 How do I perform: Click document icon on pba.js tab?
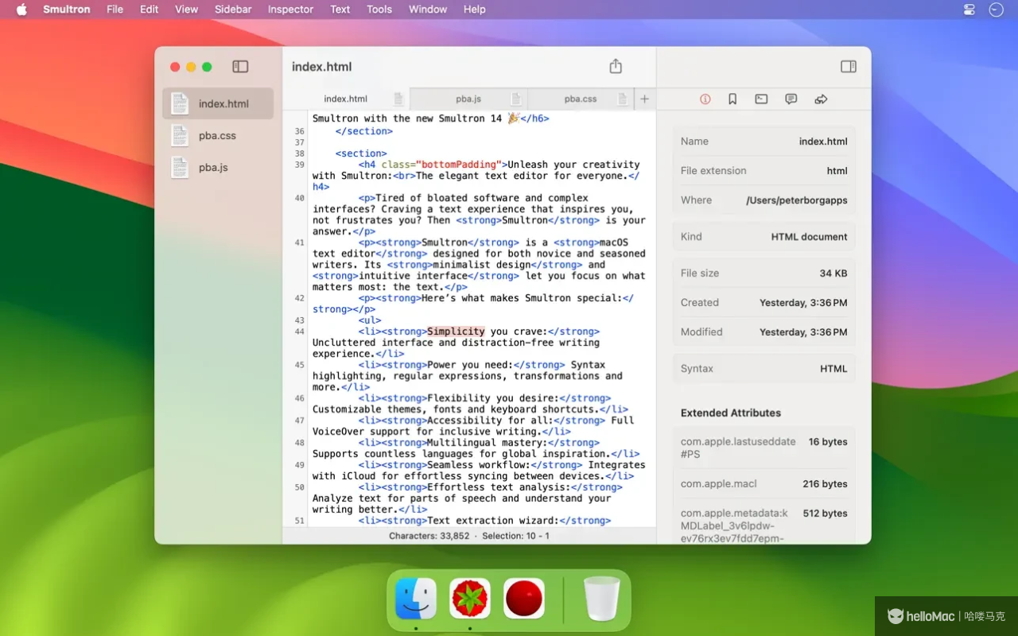(x=515, y=99)
